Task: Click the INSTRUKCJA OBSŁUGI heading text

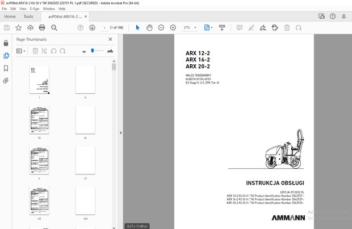Action: (275, 183)
